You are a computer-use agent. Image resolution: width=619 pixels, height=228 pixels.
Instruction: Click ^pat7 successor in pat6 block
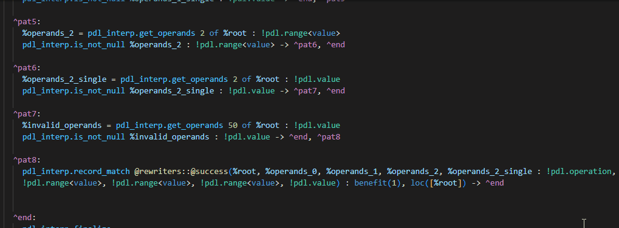tap(305, 90)
